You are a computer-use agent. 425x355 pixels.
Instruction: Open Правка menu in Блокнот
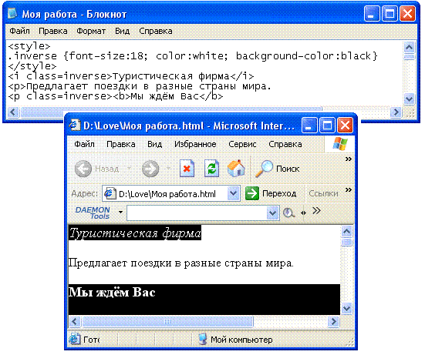click(x=53, y=31)
